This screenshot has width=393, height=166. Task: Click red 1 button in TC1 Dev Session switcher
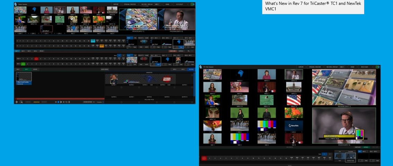204,158
